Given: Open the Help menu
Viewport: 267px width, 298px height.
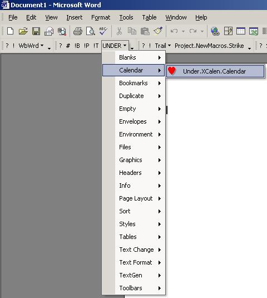Looking at the screenshot, I should (201, 17).
